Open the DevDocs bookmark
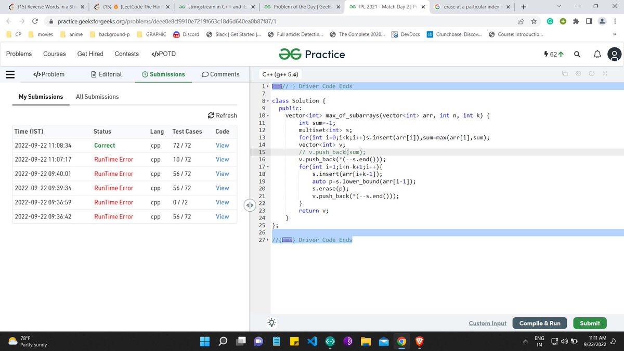This screenshot has height=351, width=624. (405, 34)
